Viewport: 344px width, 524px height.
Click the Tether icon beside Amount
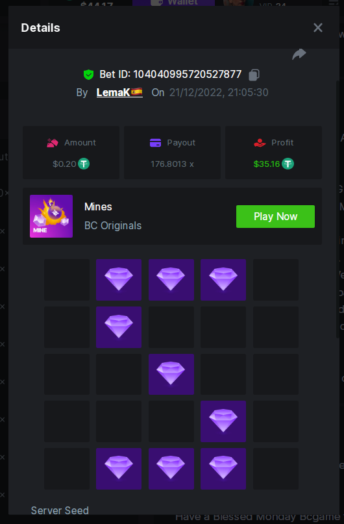coord(84,164)
